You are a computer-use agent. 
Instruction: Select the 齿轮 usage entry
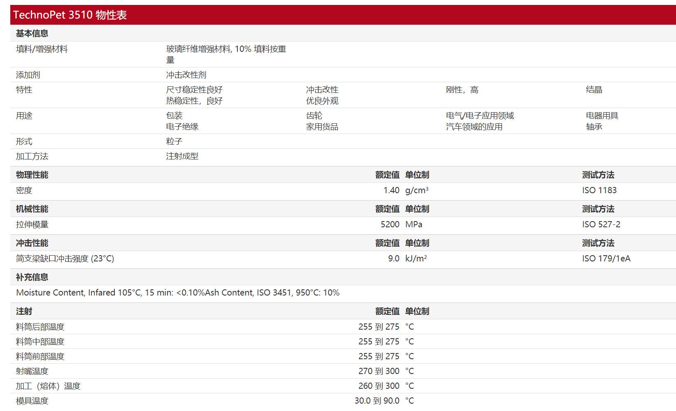314,115
